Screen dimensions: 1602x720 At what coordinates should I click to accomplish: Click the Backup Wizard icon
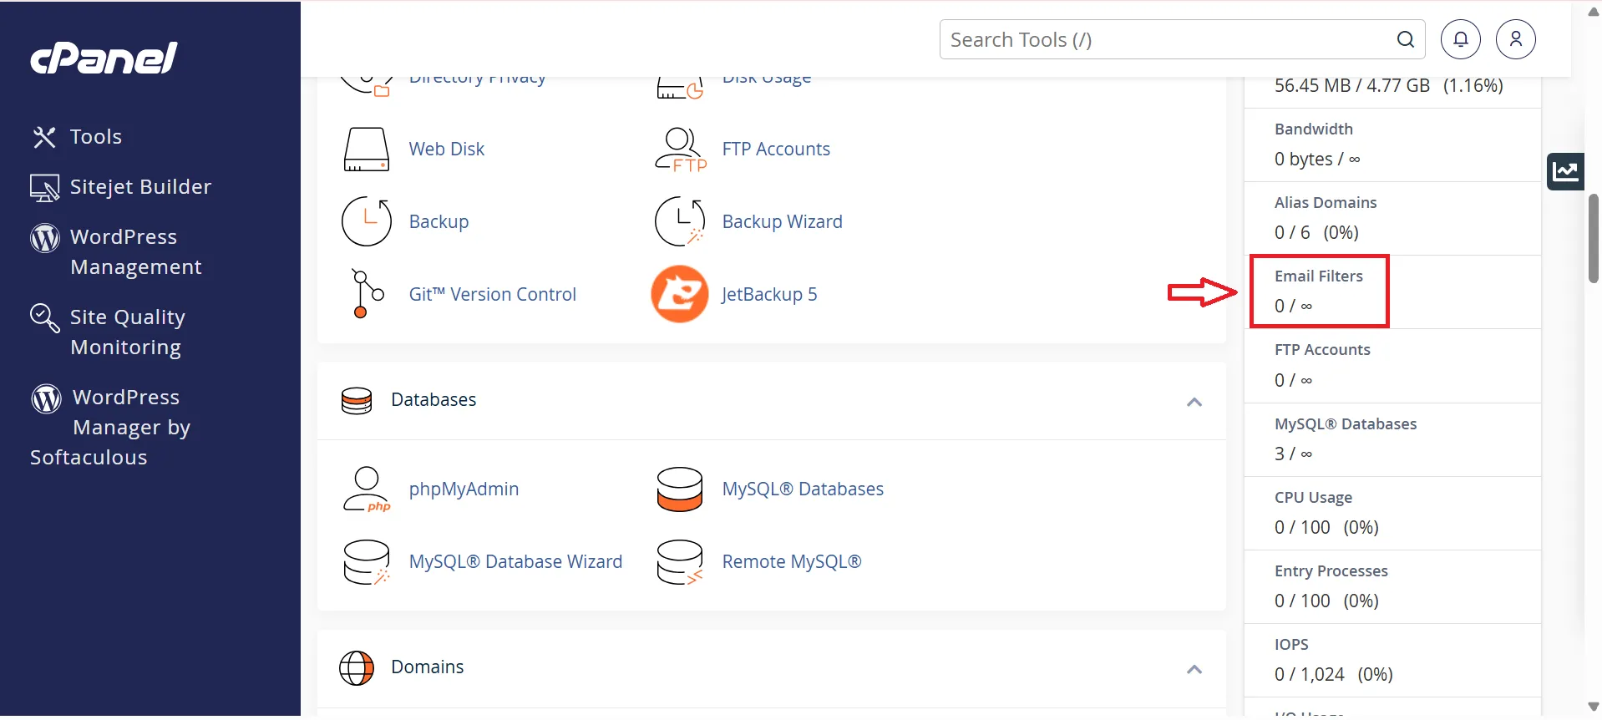click(679, 221)
